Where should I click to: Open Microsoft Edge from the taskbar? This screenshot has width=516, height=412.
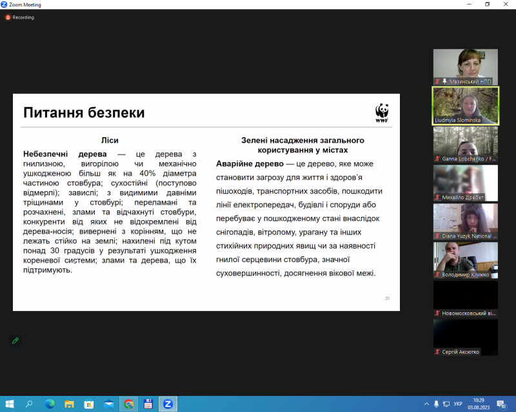click(x=50, y=404)
